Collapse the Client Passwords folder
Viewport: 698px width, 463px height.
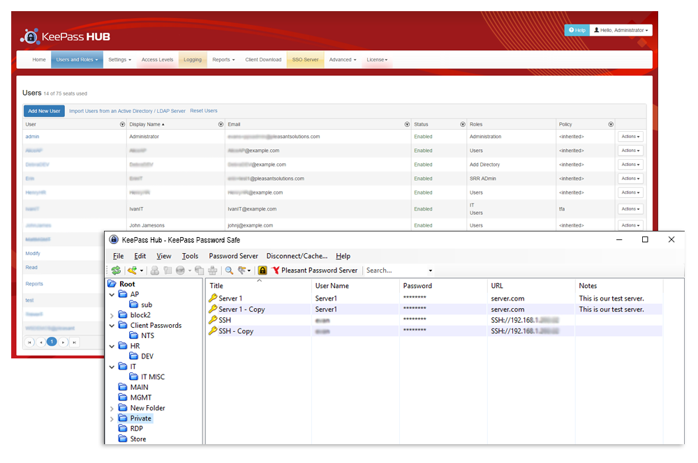112,326
